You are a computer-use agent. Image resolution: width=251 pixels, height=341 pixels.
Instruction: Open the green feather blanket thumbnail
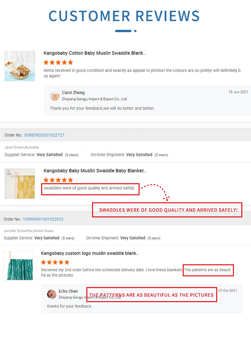click(18, 266)
